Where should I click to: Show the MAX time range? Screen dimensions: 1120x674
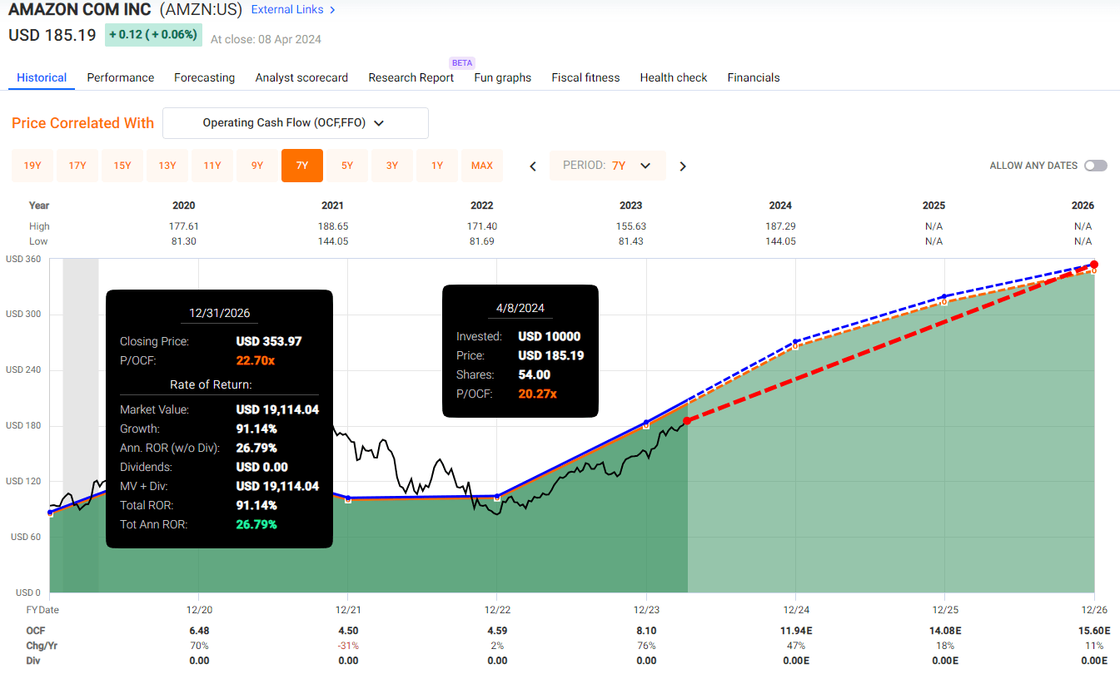482,166
